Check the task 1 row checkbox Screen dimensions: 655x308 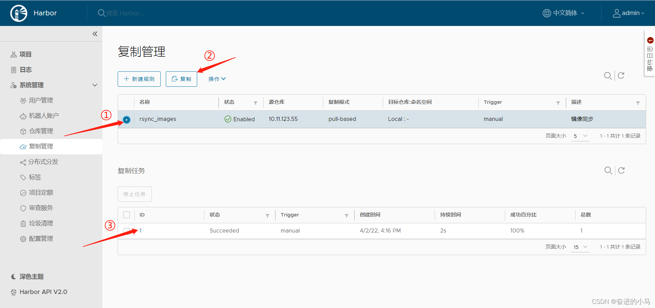[127, 231]
